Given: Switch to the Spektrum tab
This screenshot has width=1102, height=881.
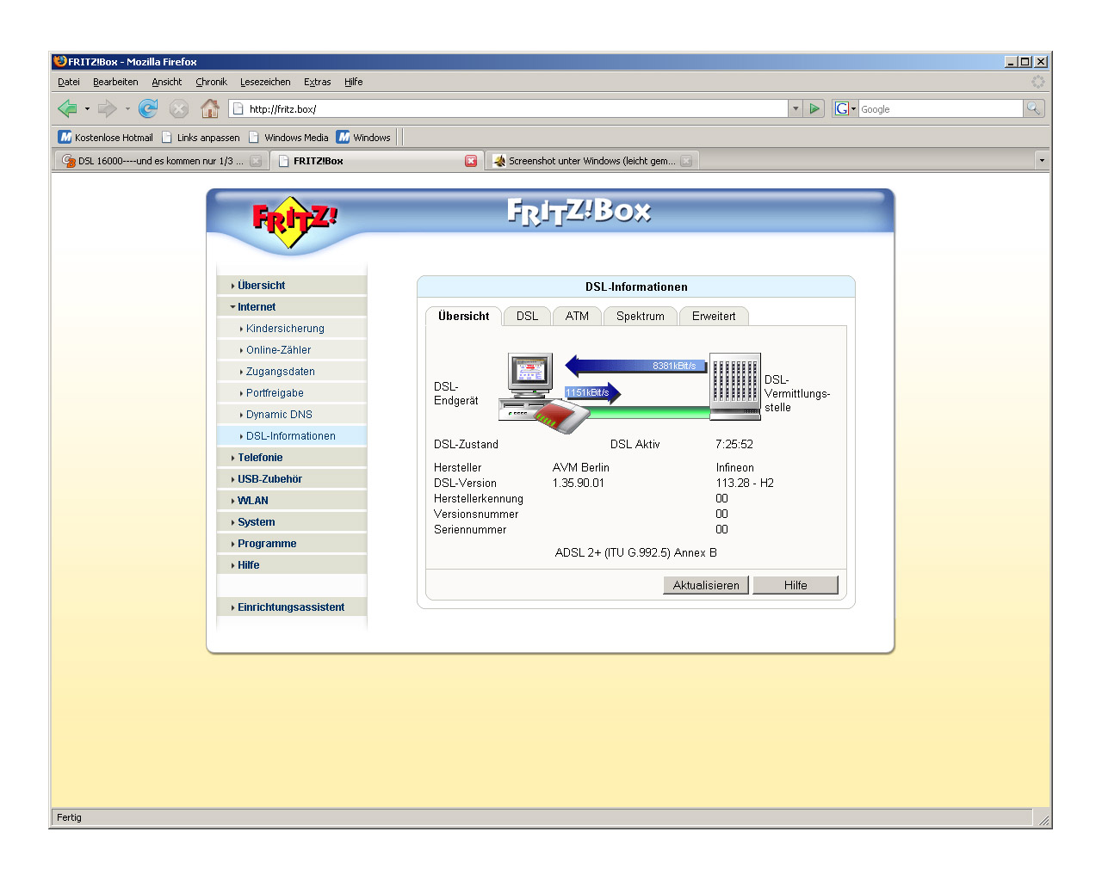Looking at the screenshot, I should point(641,317).
